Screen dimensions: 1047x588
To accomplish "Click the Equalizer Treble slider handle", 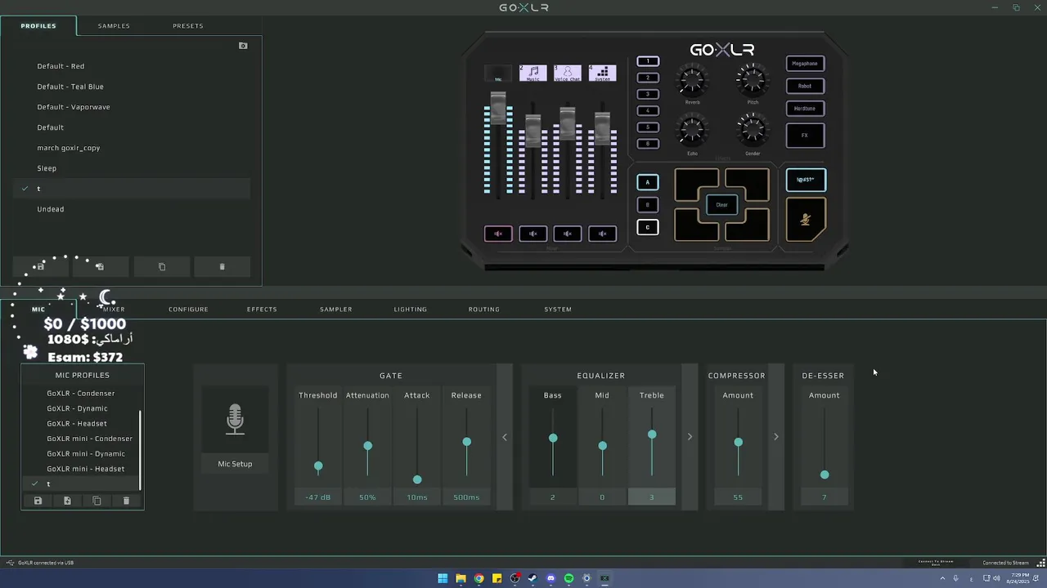I will point(652,435).
